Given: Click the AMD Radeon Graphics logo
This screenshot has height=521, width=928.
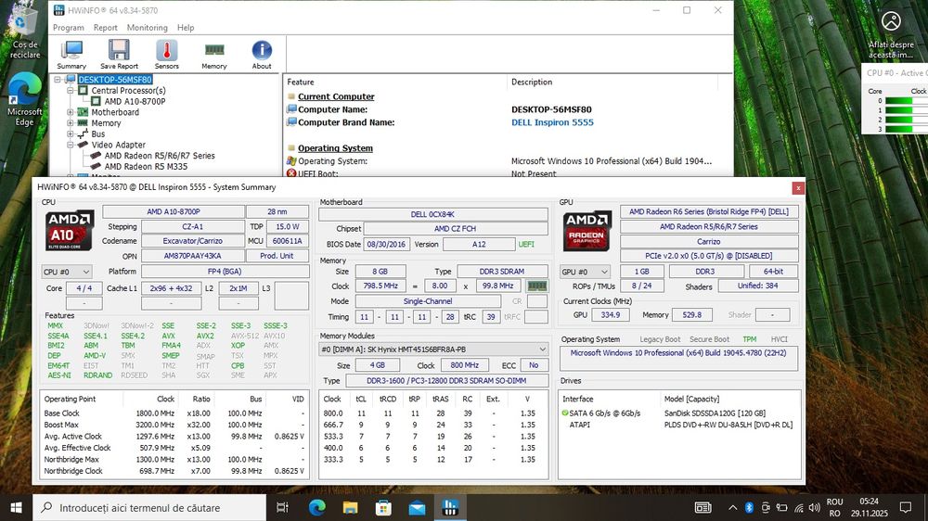Looking at the screenshot, I should pos(586,230).
